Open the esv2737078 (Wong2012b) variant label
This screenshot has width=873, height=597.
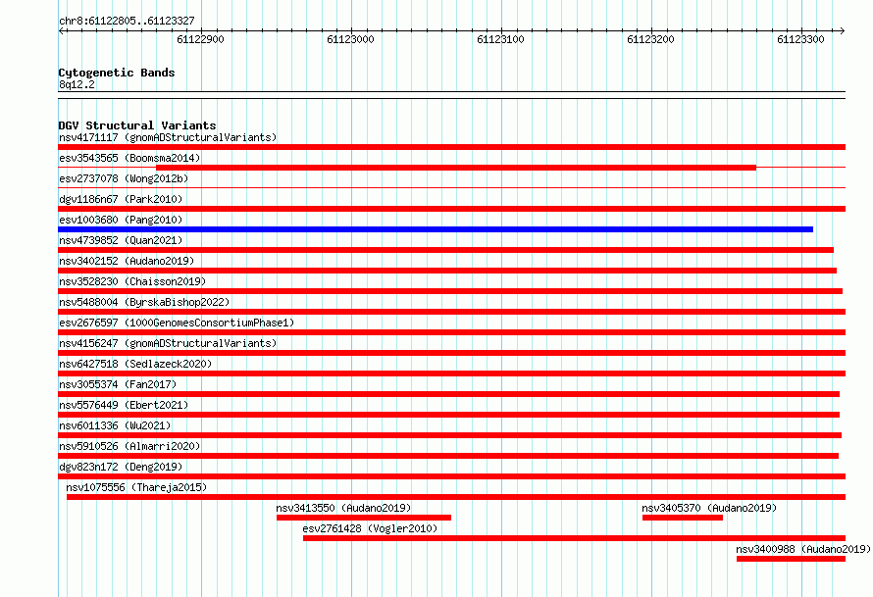(x=124, y=178)
